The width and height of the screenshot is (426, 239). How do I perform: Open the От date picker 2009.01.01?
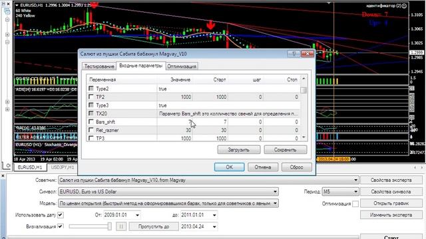pos(138,215)
